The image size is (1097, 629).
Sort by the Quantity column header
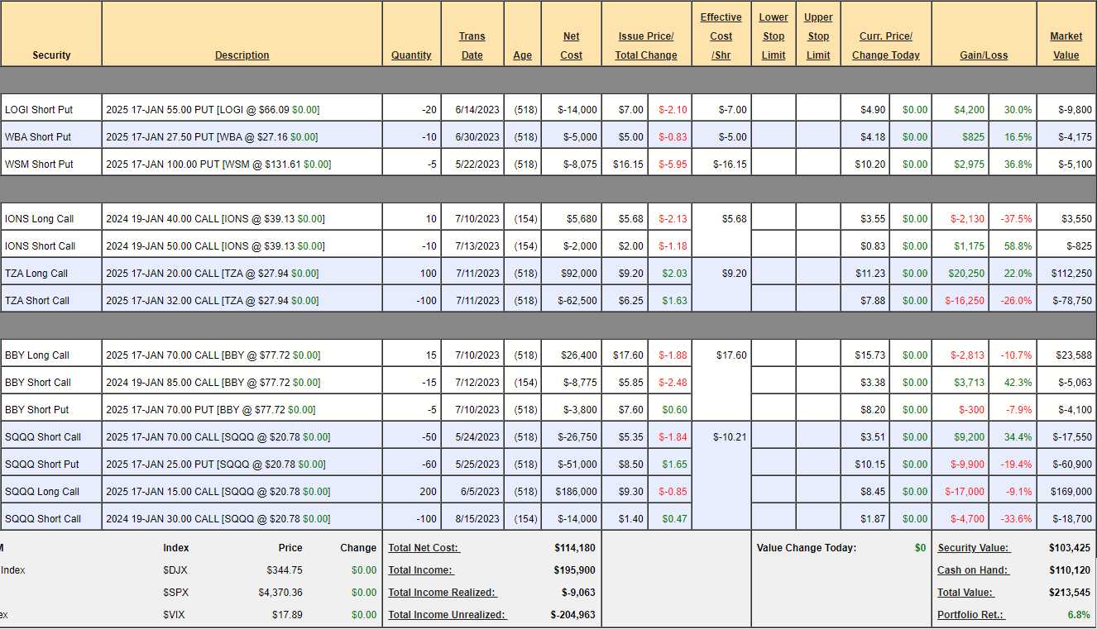pyautogui.click(x=411, y=55)
